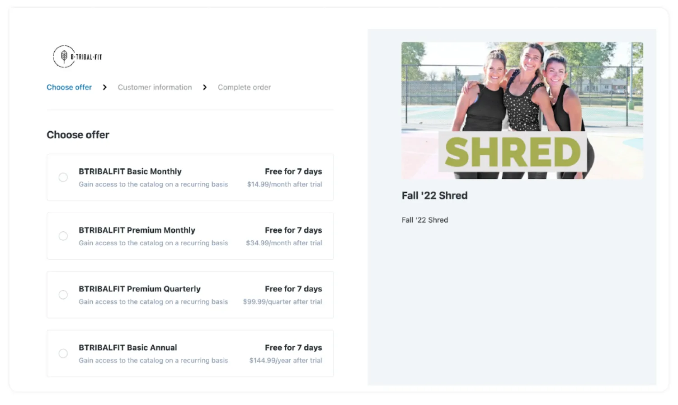This screenshot has width=678, height=405.
Task: Click the Choose offer section heading
Action: 78,135
